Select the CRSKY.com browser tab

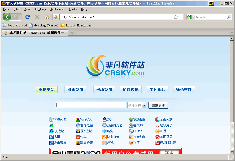click(x=35, y=33)
